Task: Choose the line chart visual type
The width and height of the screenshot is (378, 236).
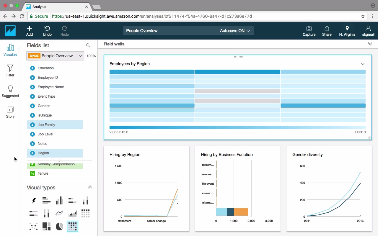Action: [x=59, y=213]
